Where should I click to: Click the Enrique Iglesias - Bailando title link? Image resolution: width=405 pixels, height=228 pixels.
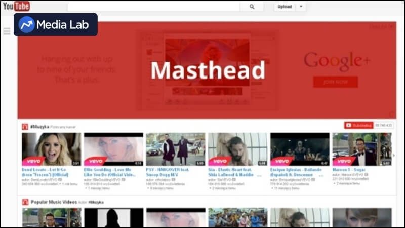296,172
